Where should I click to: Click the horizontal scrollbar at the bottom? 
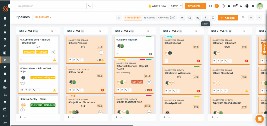72,125
